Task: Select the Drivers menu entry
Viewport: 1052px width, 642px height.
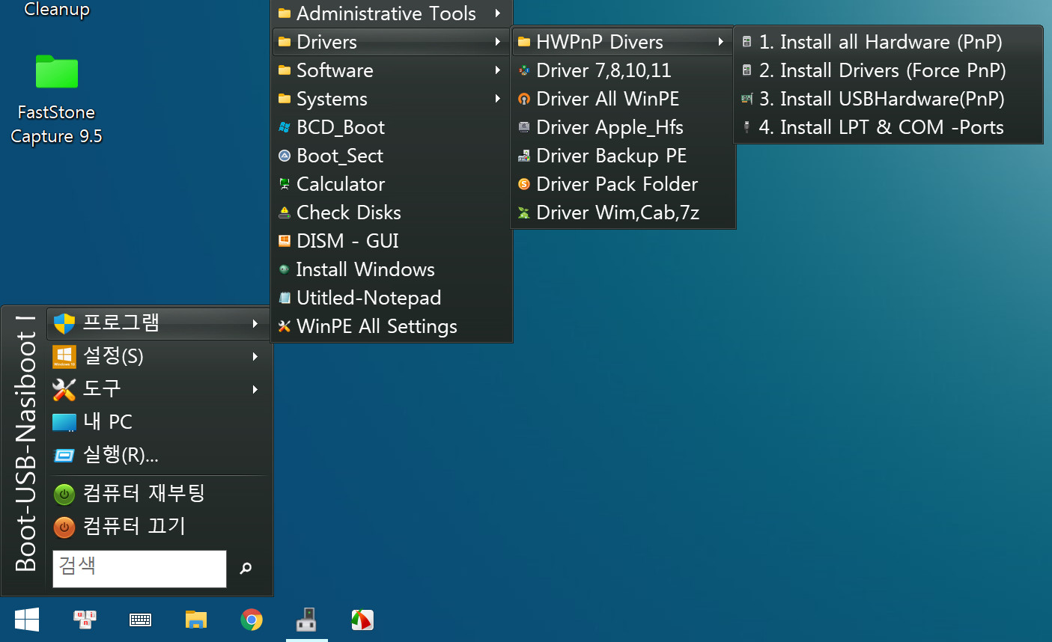Action: pyautogui.click(x=392, y=42)
